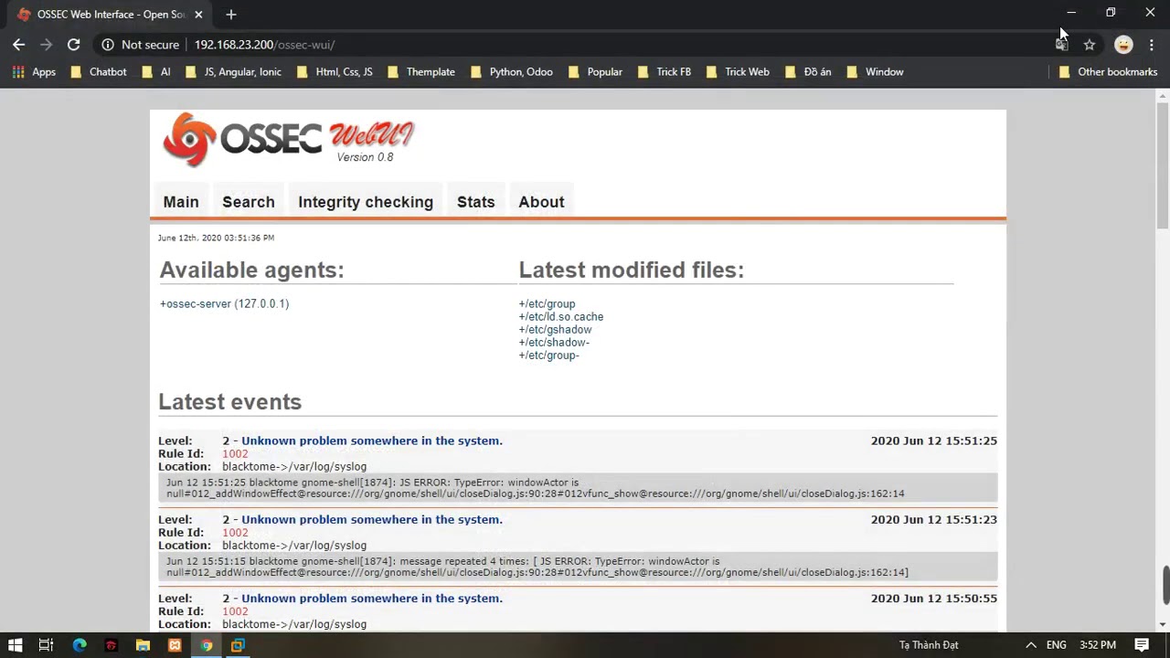
Task: Expand the /etc/group- modified file
Action: click(x=549, y=355)
